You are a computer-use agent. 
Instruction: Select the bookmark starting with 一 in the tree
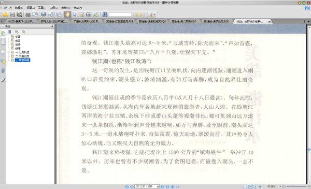pos(22,52)
